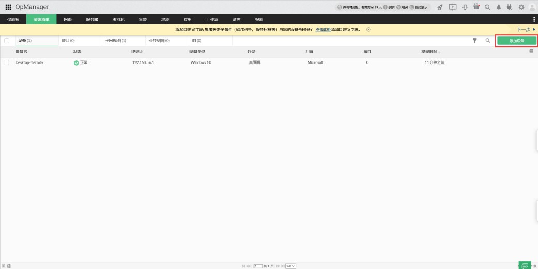Click the 设备名 column header
This screenshot has width=538, height=269.
(21, 51)
